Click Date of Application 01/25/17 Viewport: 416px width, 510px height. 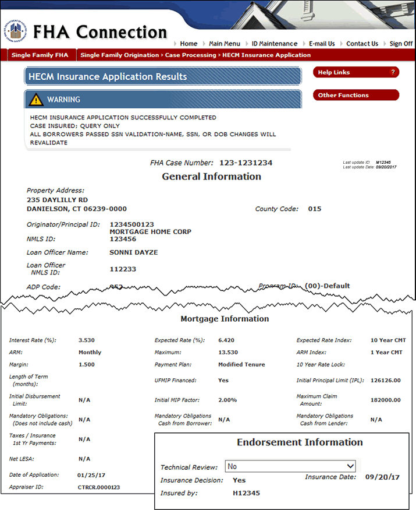click(x=91, y=475)
